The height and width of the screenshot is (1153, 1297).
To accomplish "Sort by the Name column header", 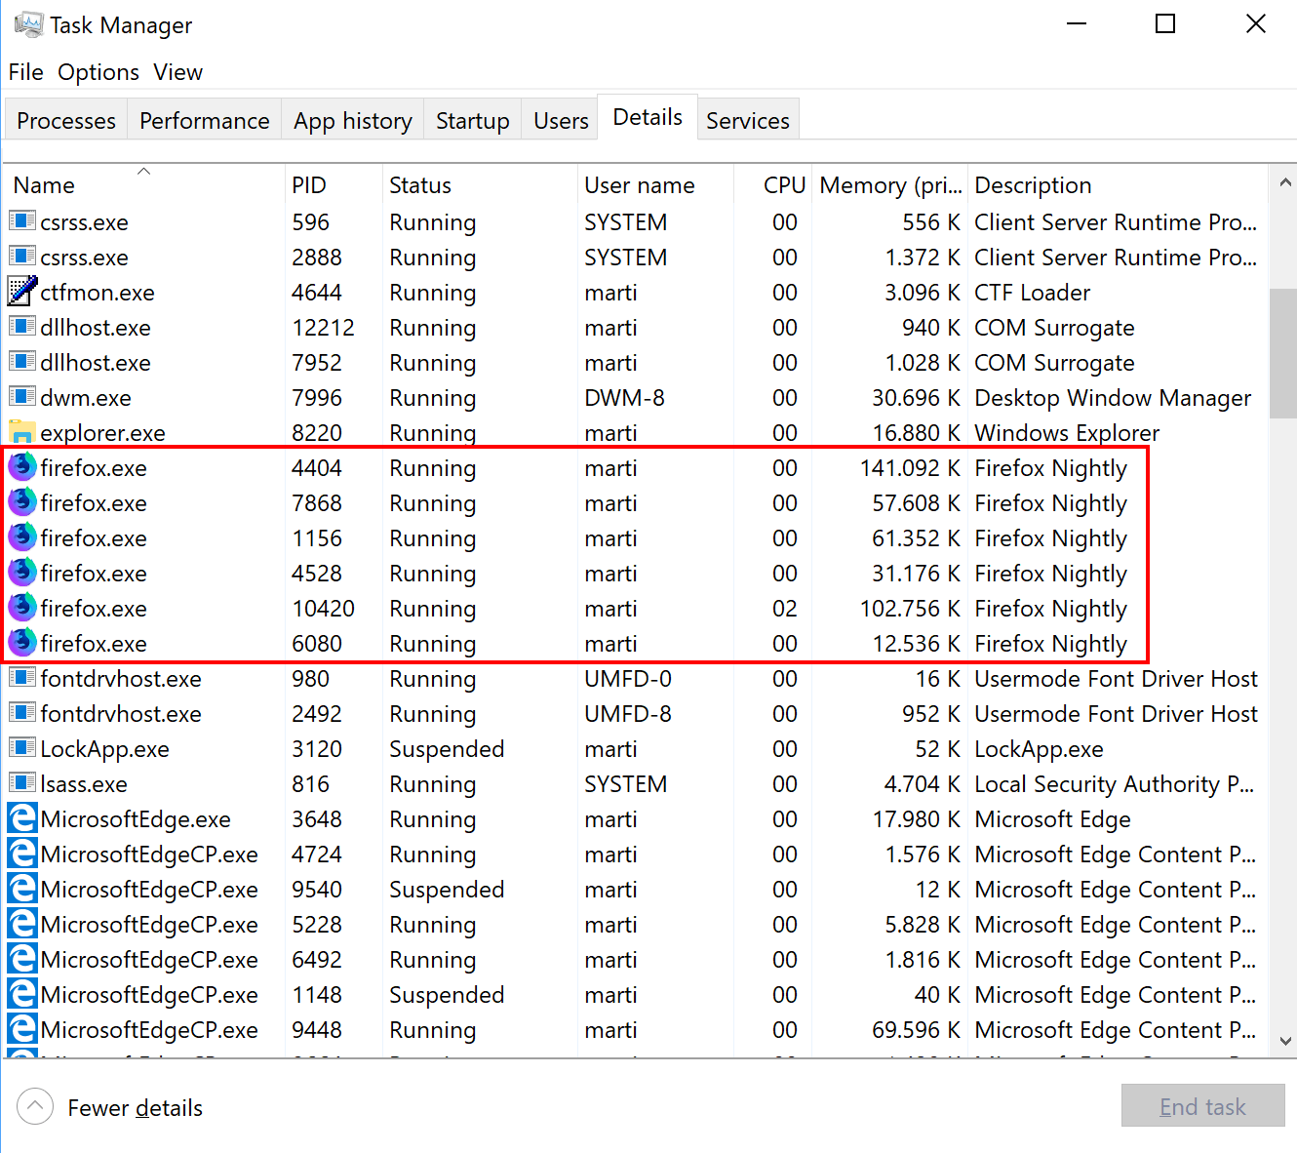I will pos(144,184).
